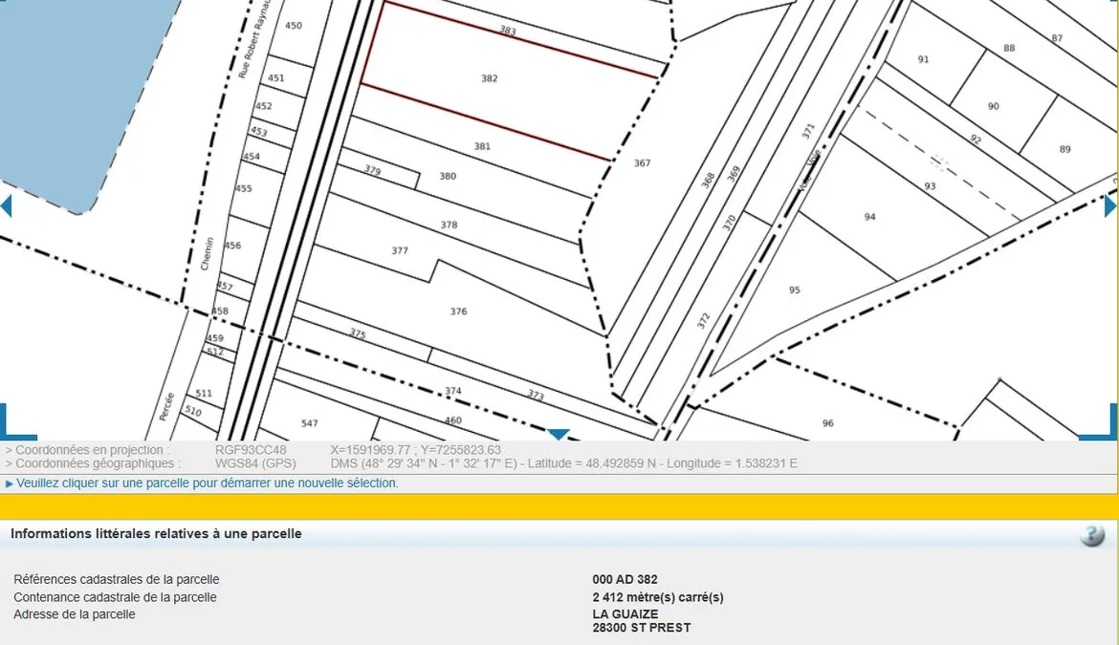The width and height of the screenshot is (1119, 645).
Task: Pan the map downward with the bottom arrow
Action: 559,434
